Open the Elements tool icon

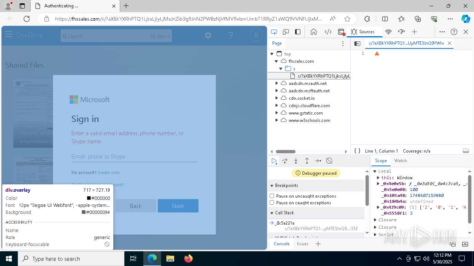tap(328, 32)
